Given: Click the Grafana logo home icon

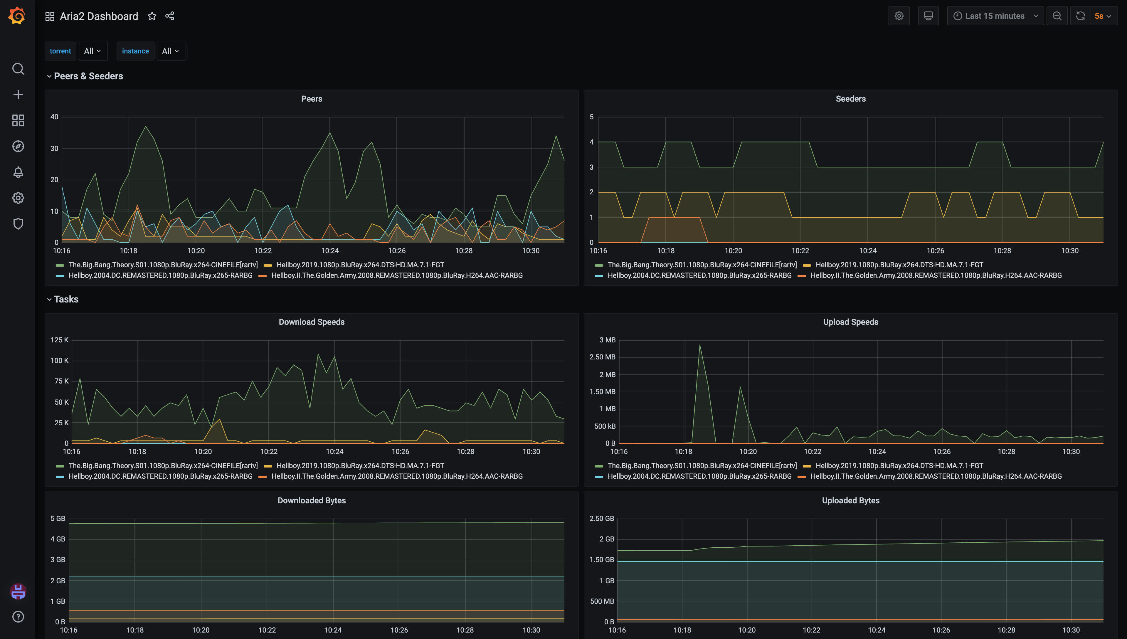Looking at the screenshot, I should [17, 16].
